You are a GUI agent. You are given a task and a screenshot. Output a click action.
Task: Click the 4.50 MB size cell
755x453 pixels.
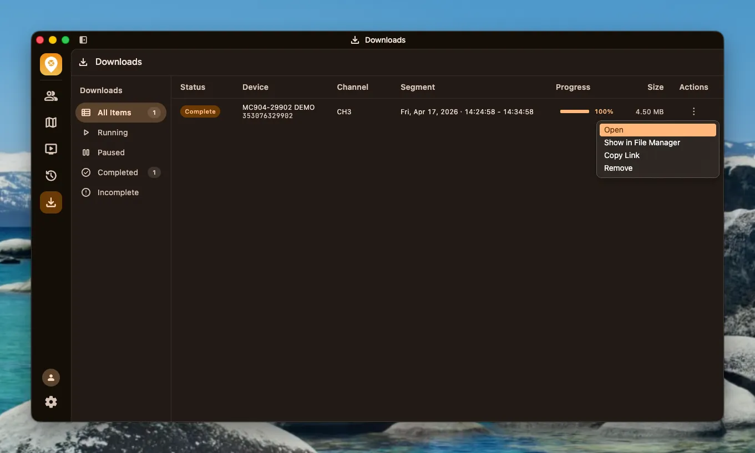[650, 111]
